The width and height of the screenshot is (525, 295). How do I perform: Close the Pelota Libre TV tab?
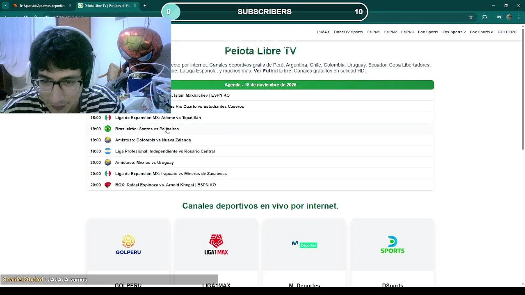pos(135,6)
